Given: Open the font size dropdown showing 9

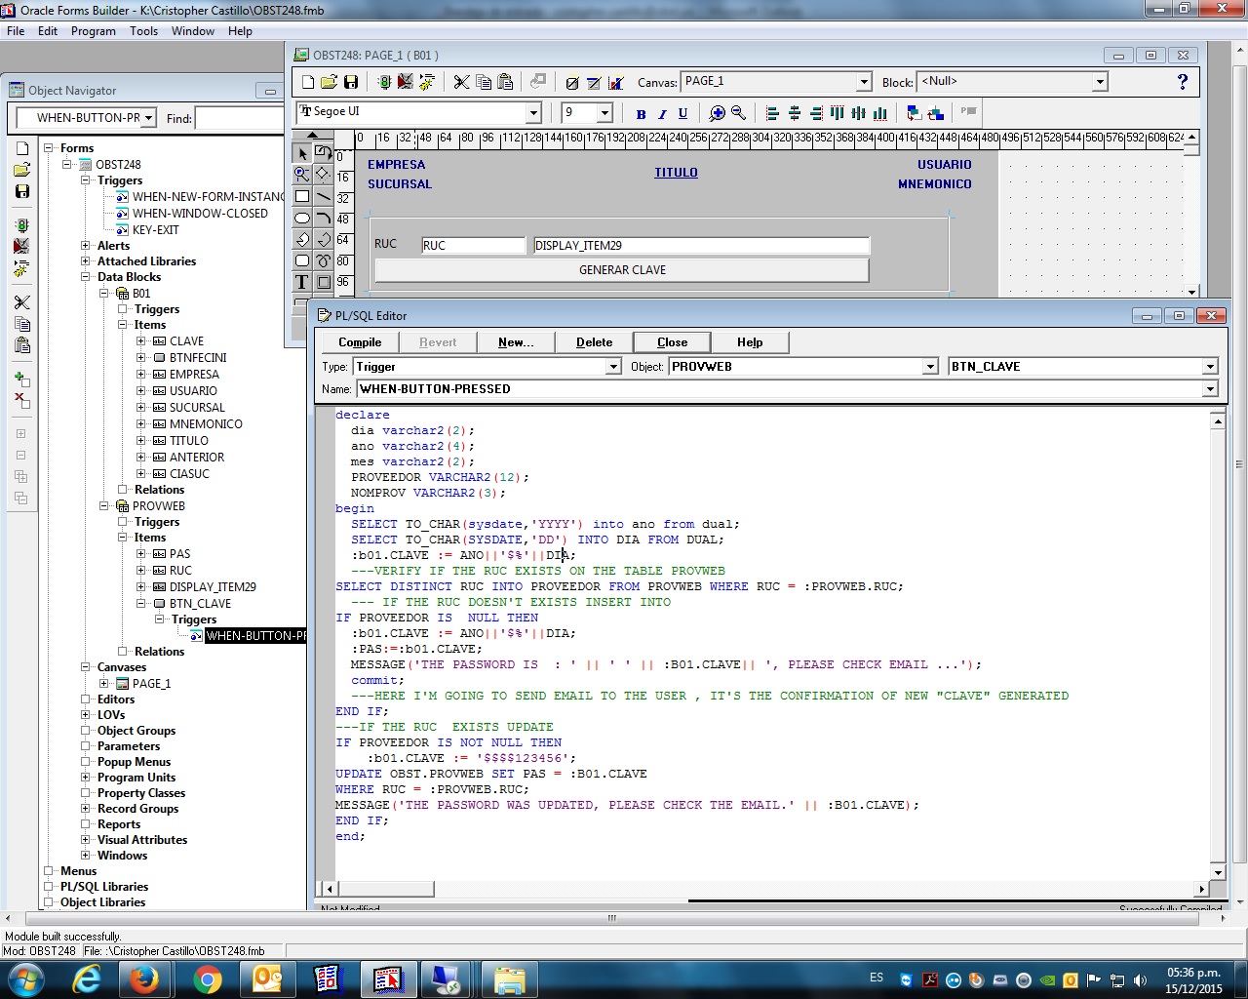Looking at the screenshot, I should [604, 113].
